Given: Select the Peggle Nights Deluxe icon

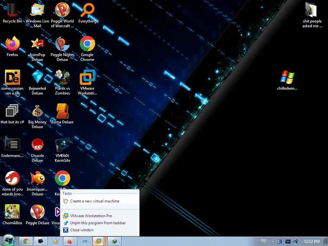Looking at the screenshot, I should click(x=62, y=49).
